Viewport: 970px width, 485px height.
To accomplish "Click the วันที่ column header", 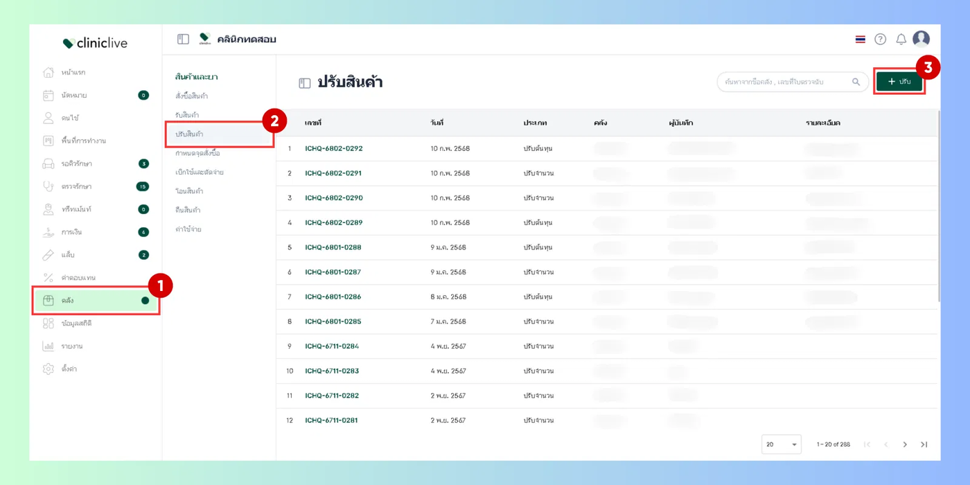I will [436, 123].
